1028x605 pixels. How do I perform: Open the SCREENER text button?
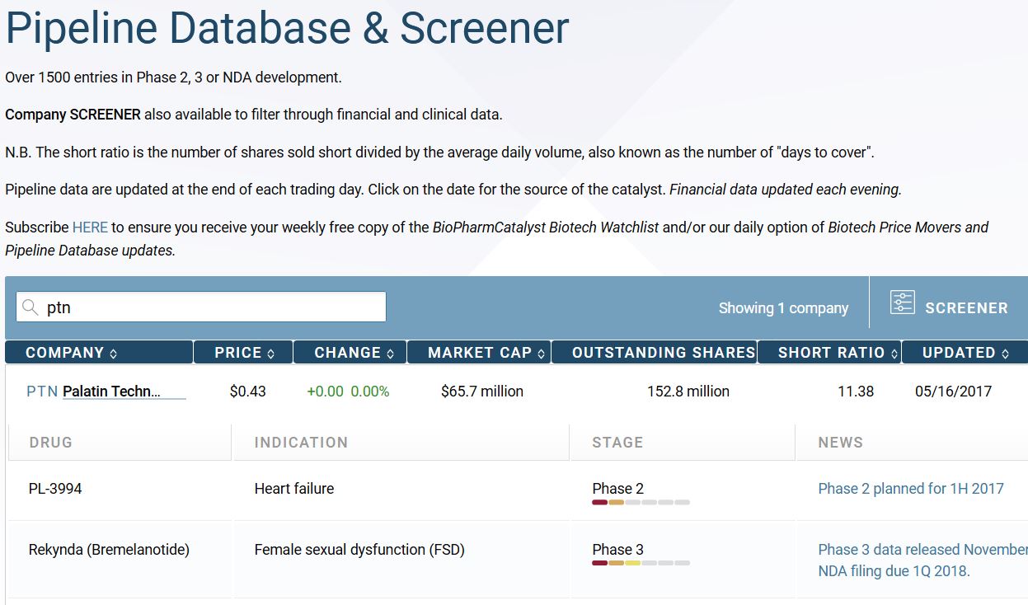point(966,308)
